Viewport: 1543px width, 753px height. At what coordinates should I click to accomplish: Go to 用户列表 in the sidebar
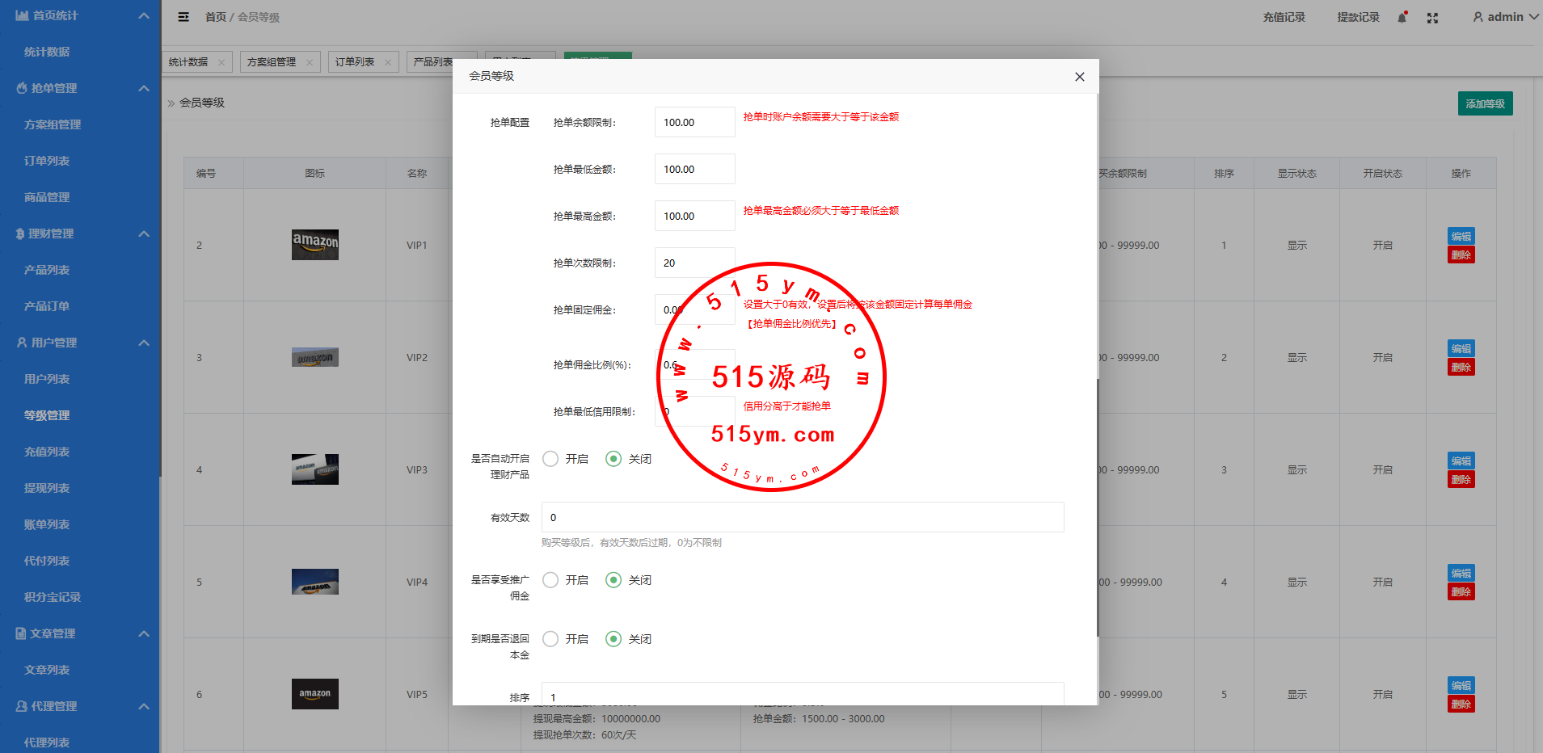(x=47, y=379)
